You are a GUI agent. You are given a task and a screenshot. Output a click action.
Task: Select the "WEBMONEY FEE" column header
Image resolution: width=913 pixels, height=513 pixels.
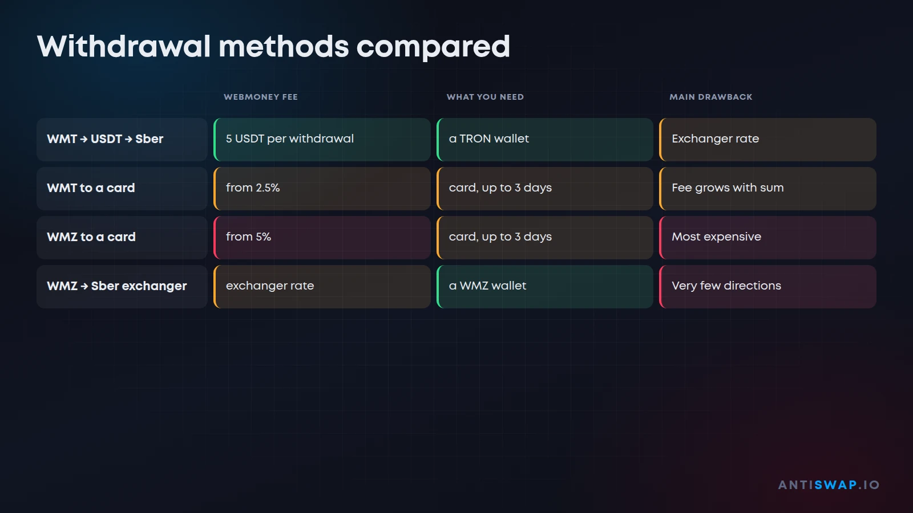(x=261, y=97)
